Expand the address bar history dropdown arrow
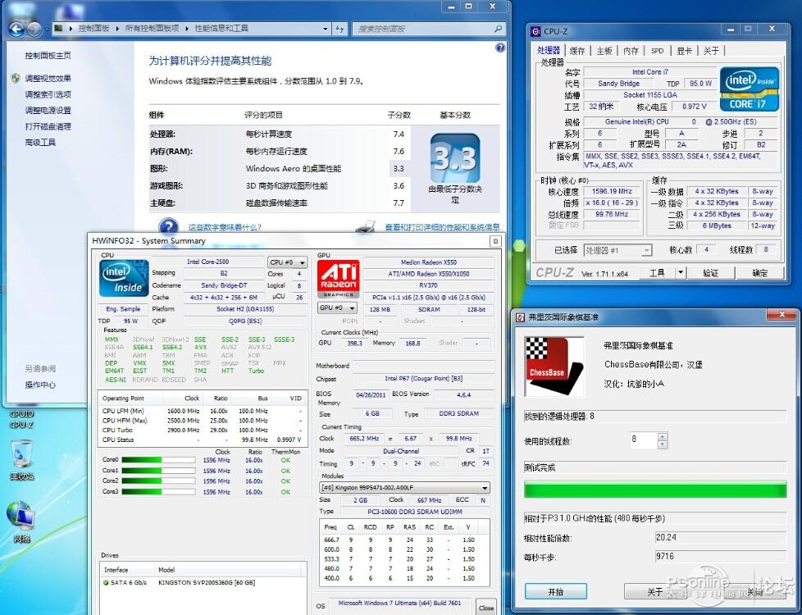The image size is (802, 615). 326,29
